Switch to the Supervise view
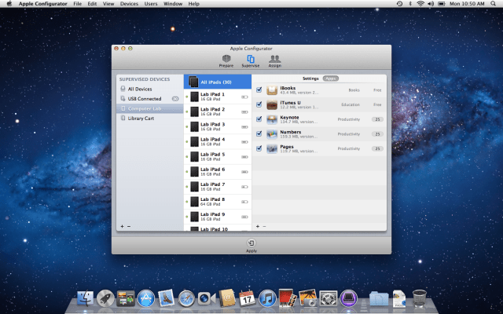This screenshot has height=314, width=503. point(251,60)
